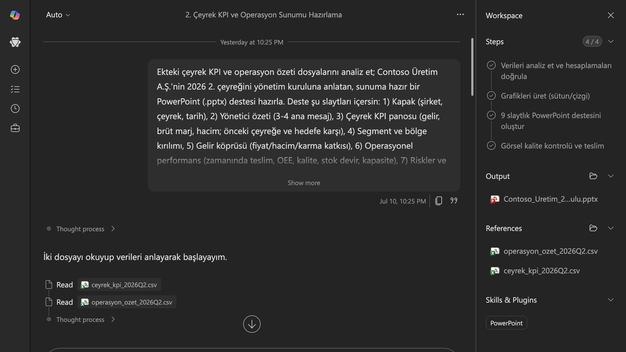Open history clock icon in sidebar
The image size is (626, 352).
pos(15,109)
